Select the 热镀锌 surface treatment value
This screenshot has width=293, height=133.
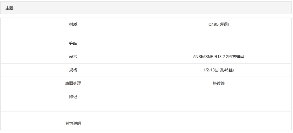218,83
